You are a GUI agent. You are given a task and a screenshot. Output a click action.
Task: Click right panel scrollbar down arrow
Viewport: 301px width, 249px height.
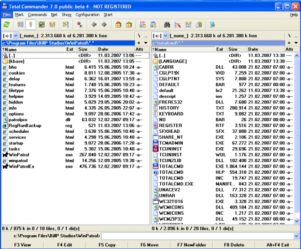tap(297, 221)
